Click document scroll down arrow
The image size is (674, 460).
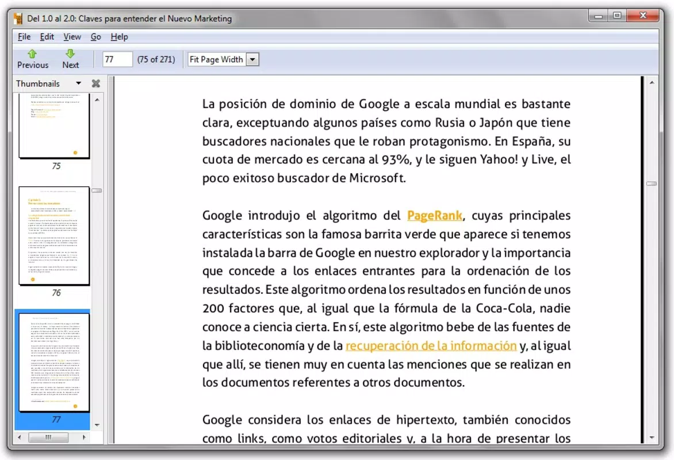click(x=652, y=438)
